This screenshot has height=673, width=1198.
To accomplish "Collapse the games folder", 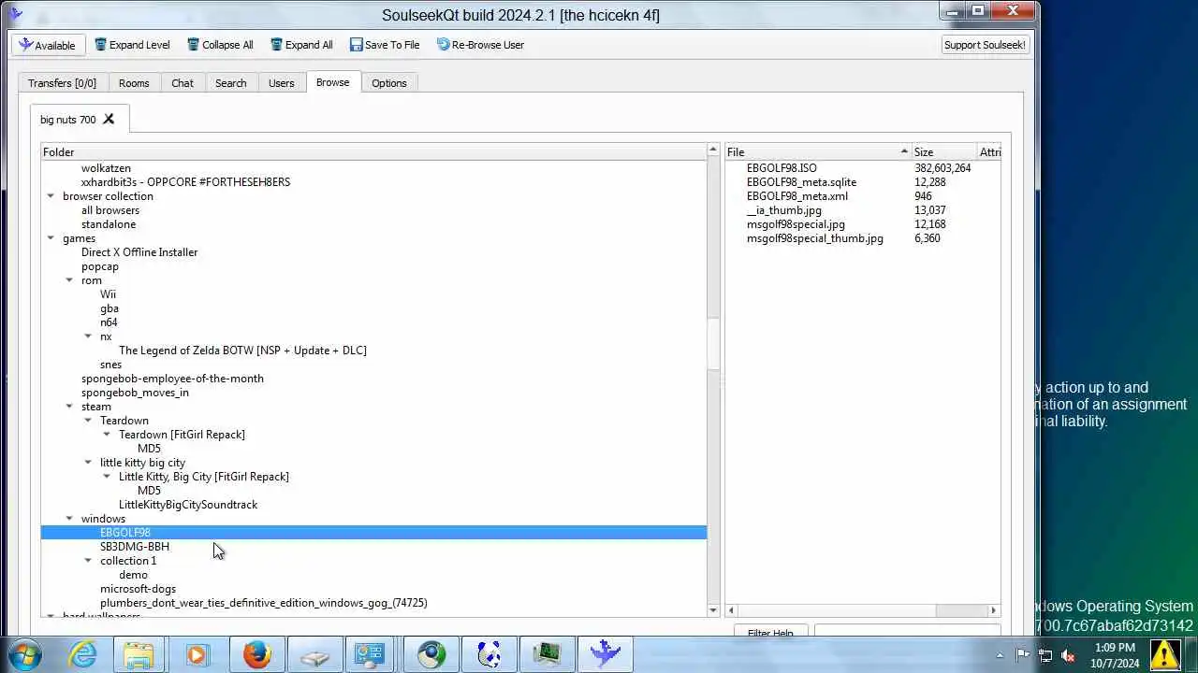I will pos(51,238).
